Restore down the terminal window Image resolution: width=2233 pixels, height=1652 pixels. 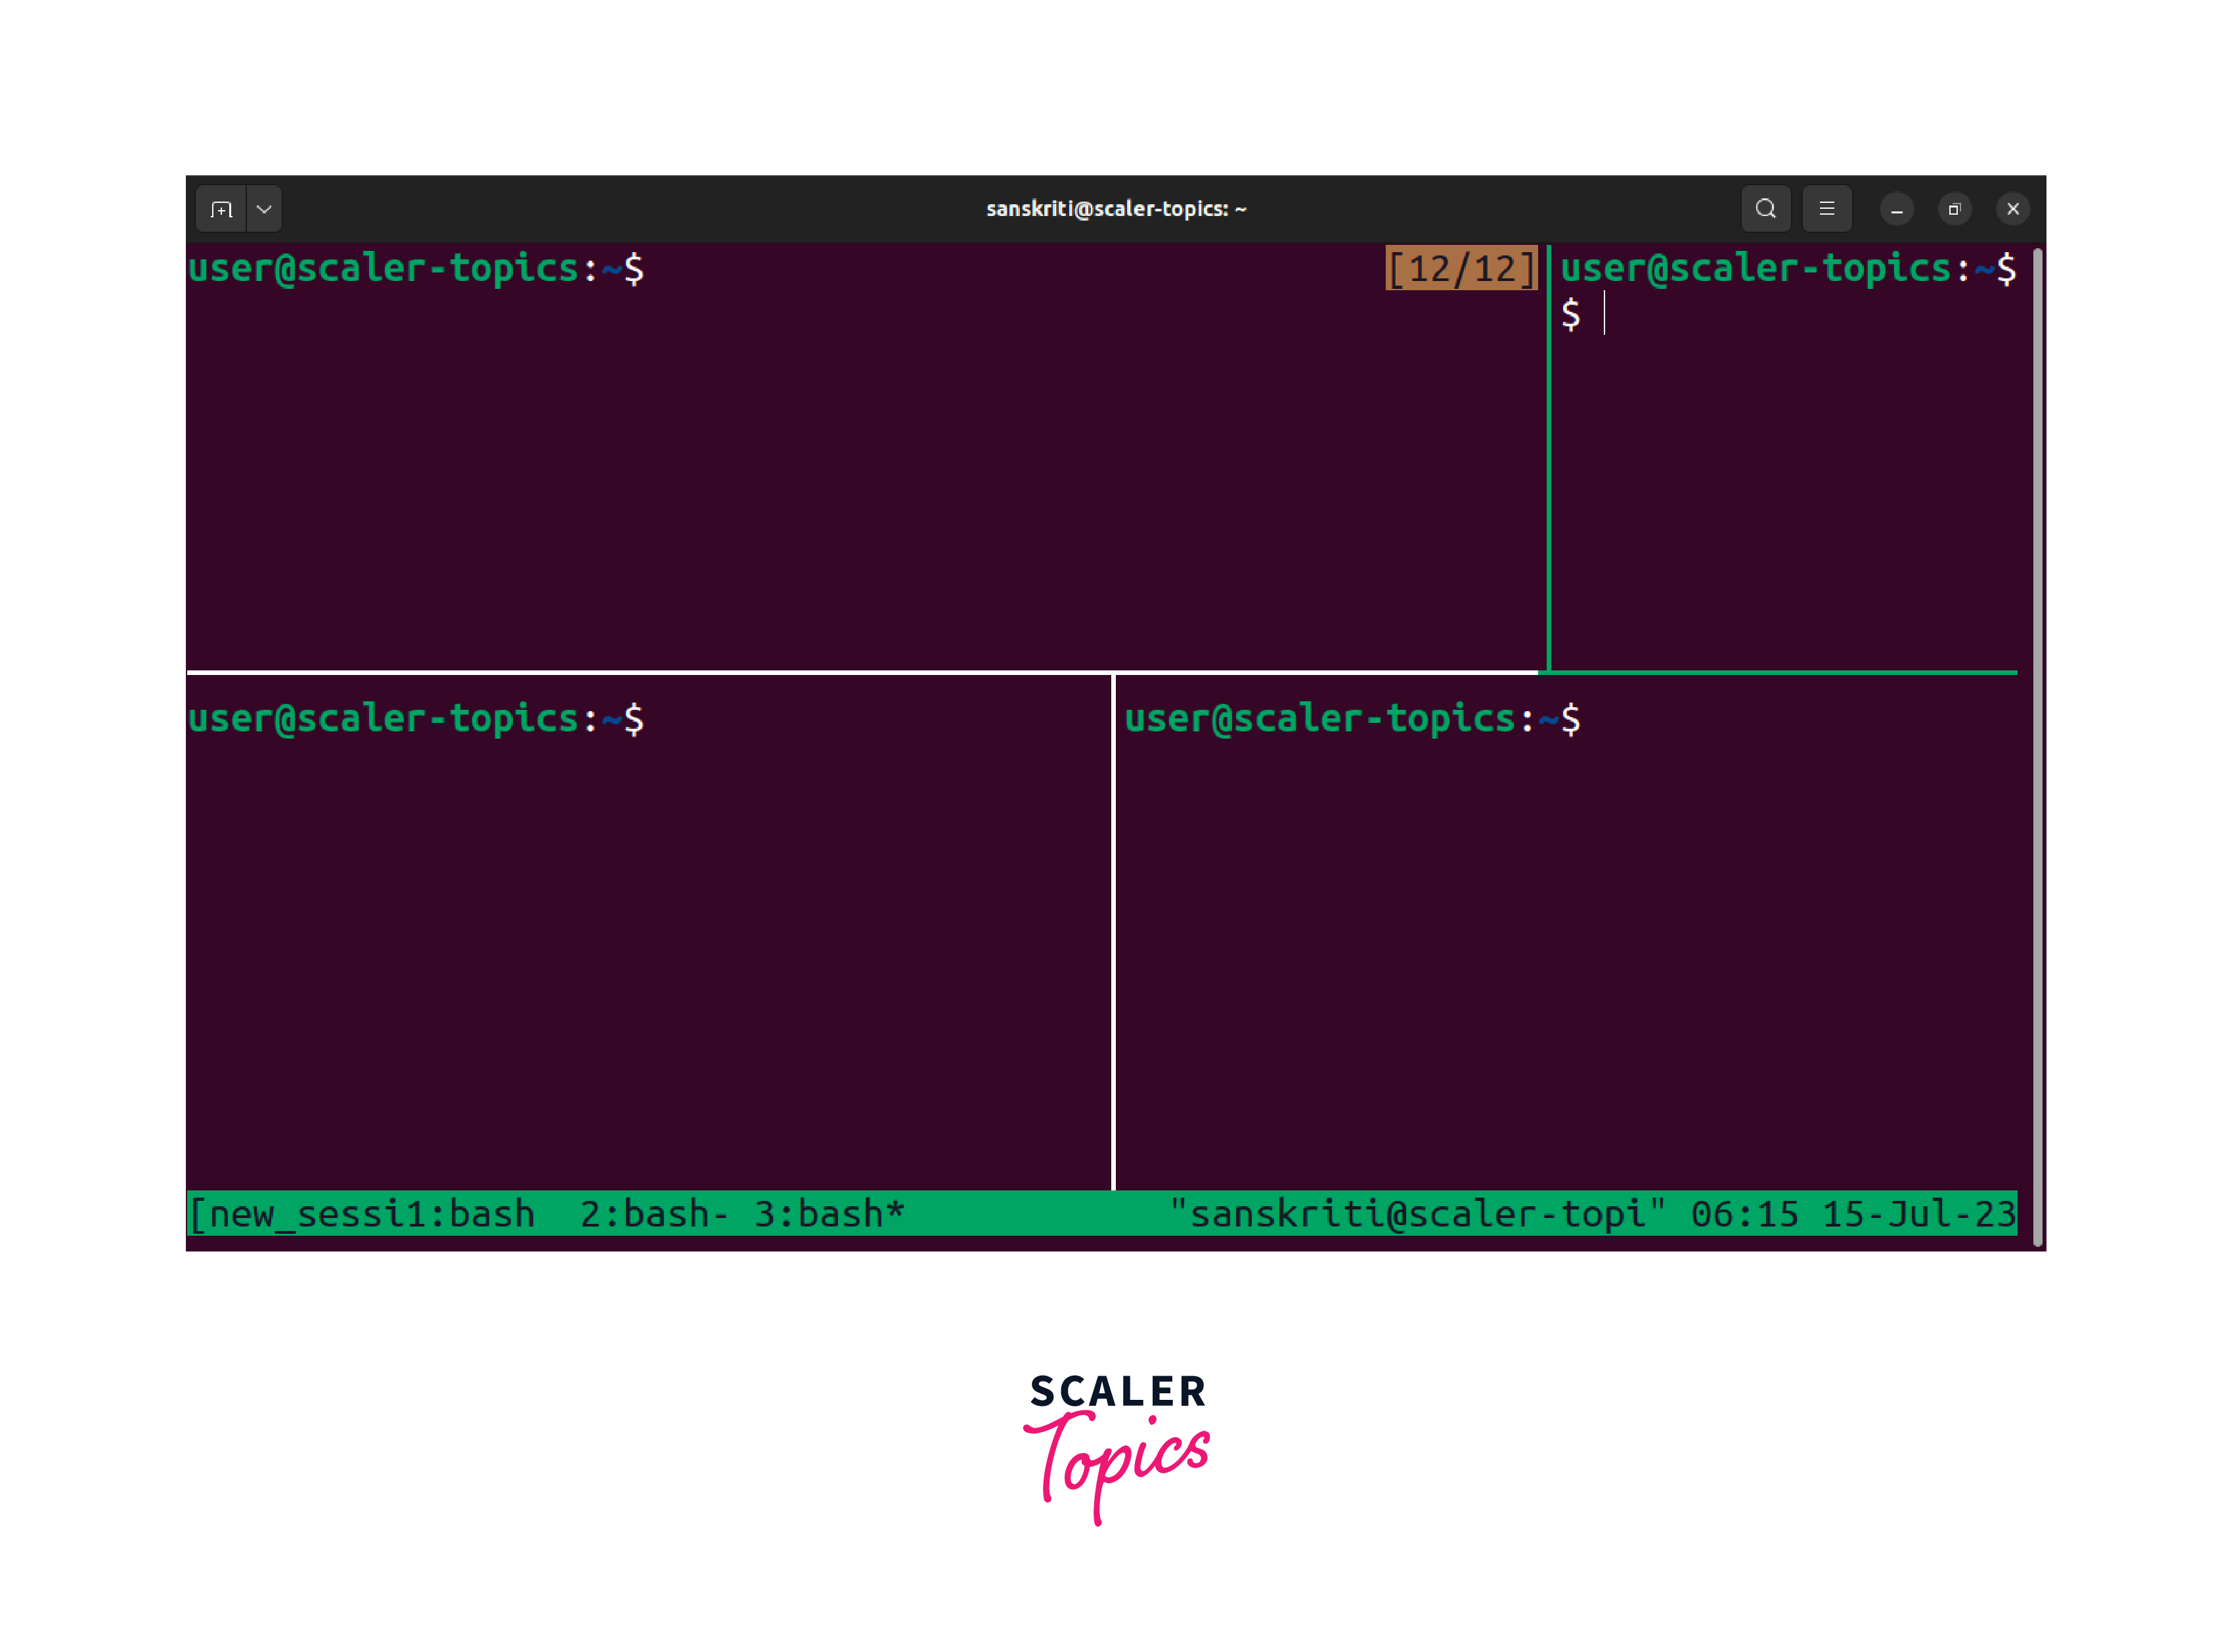pos(1954,209)
